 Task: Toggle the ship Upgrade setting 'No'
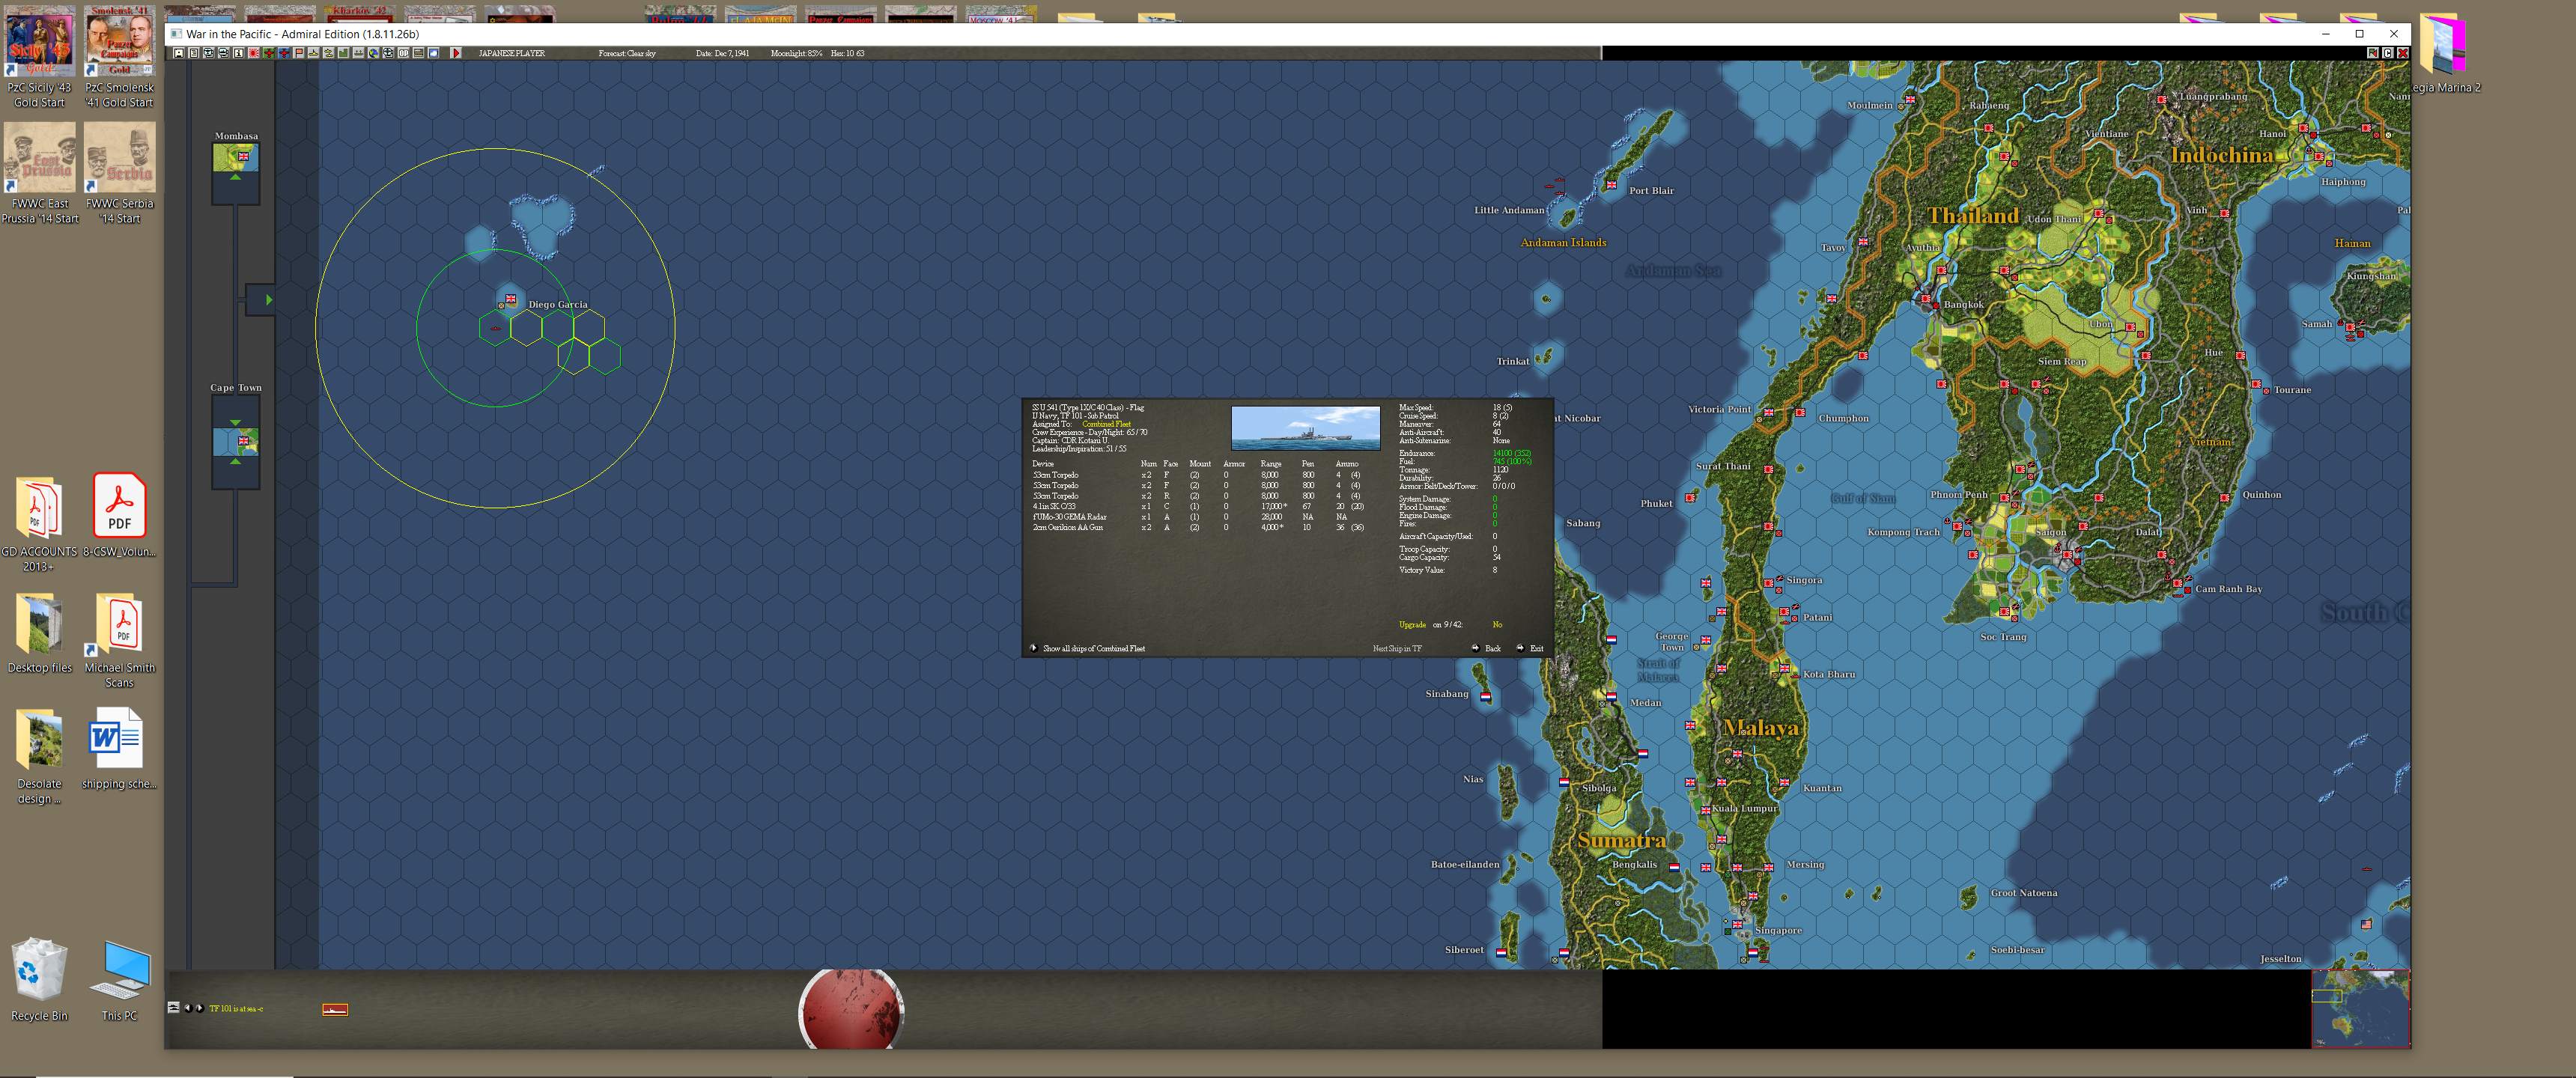point(1497,625)
